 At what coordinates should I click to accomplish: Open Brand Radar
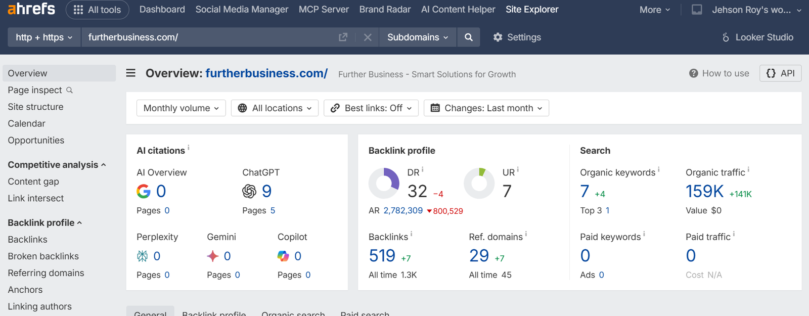385,10
